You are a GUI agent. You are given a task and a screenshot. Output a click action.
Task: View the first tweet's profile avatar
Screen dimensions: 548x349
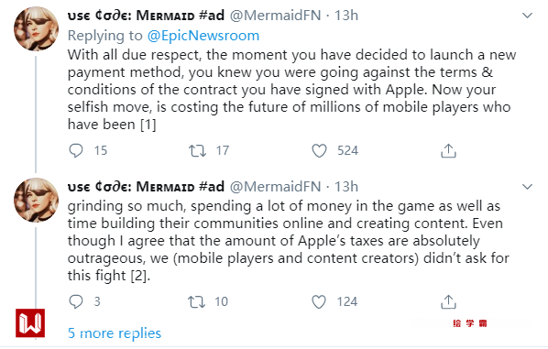(36, 28)
